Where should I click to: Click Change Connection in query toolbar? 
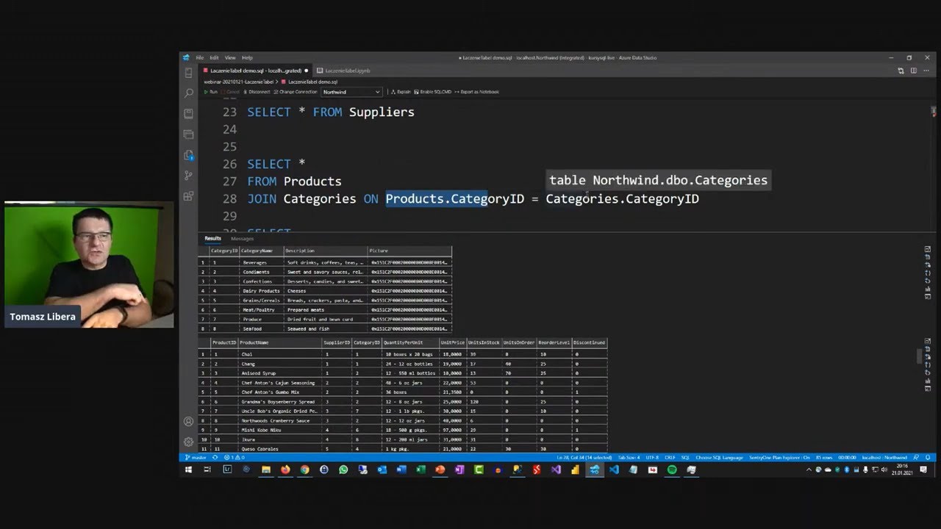[296, 92]
